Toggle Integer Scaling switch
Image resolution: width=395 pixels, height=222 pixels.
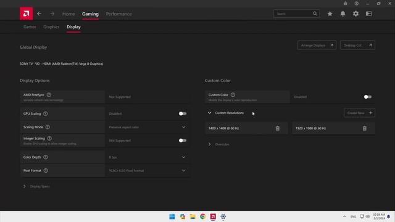[183, 141]
